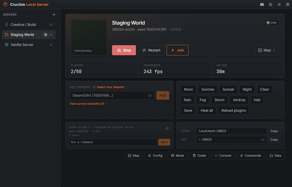Toggle SteamID field visibility eye
This screenshot has height=187, width=292.
click(x=150, y=96)
